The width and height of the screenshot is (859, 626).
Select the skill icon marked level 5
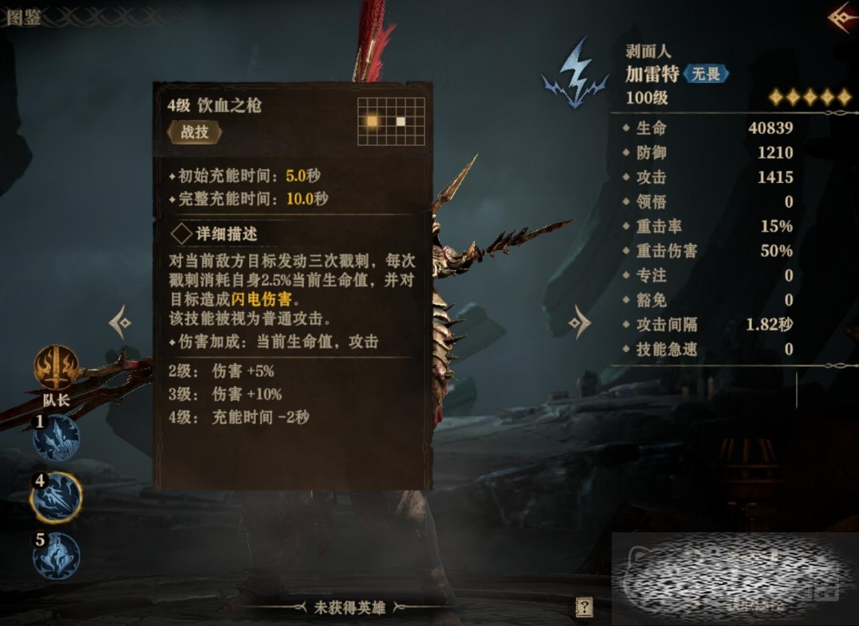tap(56, 556)
